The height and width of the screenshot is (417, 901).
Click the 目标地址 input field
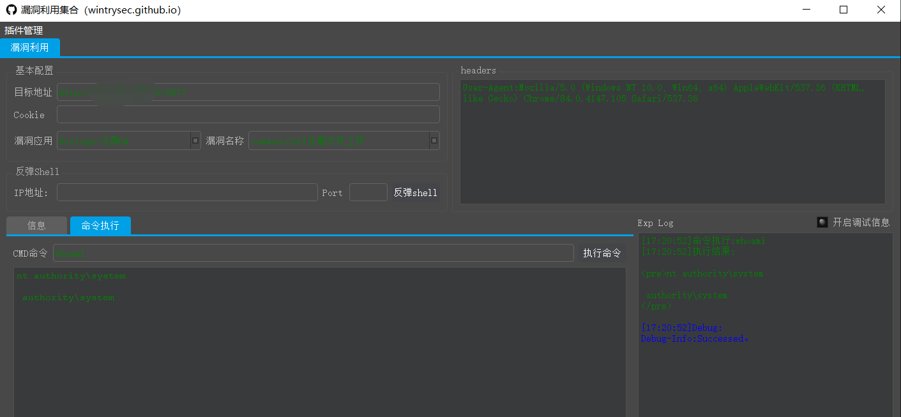248,92
